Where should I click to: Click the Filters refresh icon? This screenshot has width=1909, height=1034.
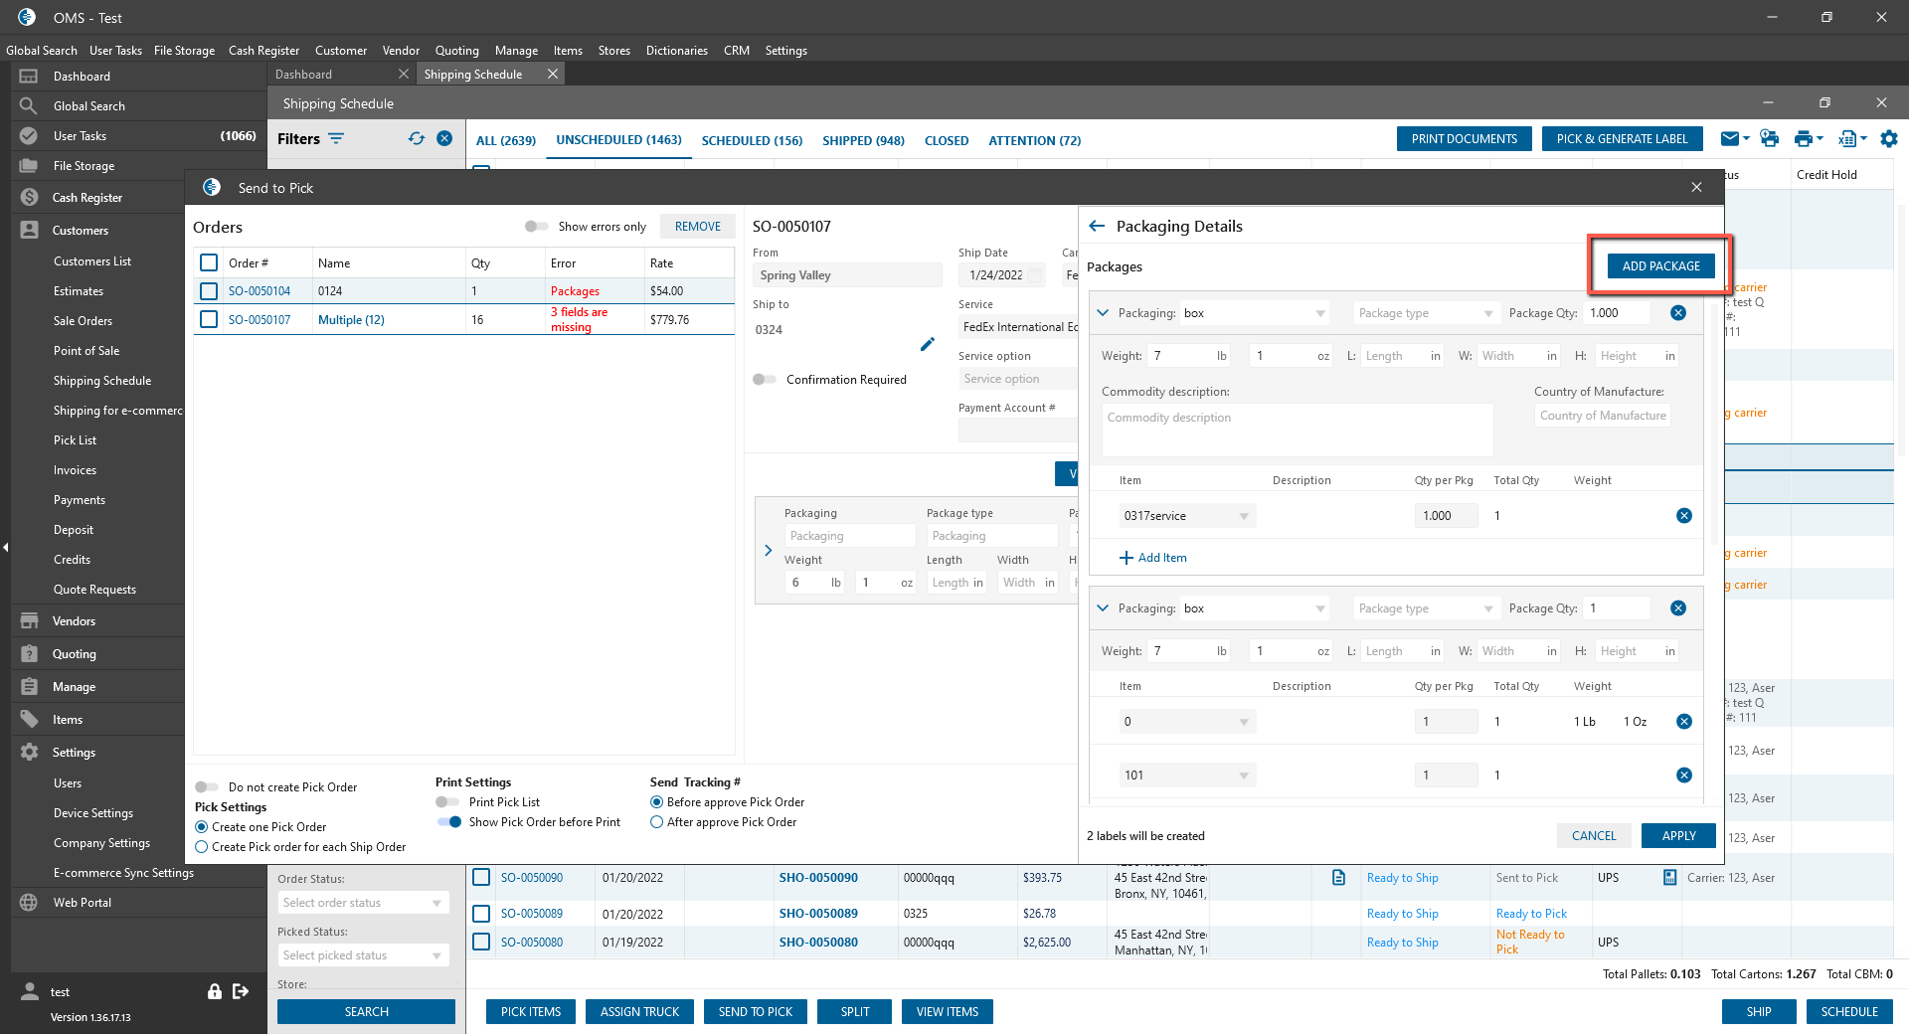416,139
